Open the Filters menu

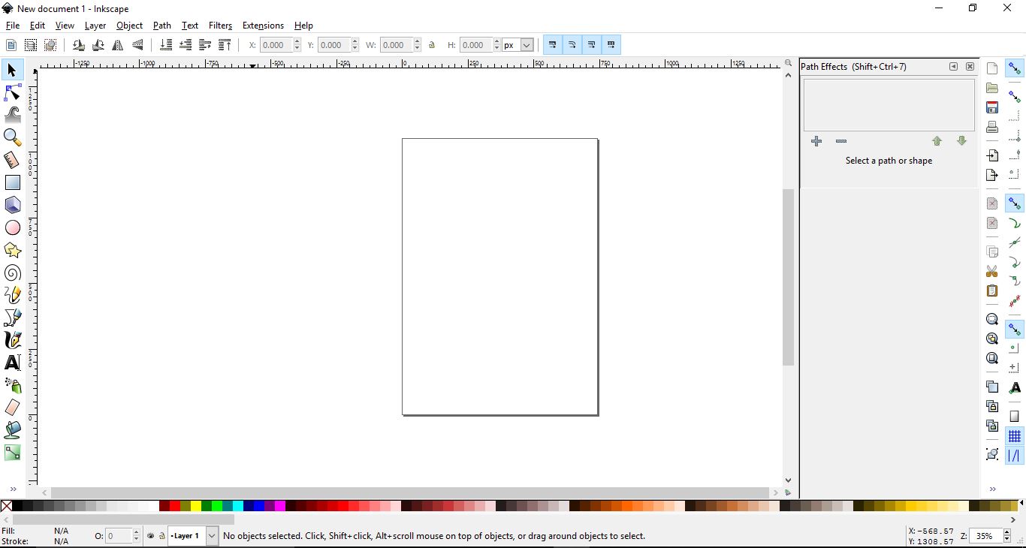click(x=220, y=25)
